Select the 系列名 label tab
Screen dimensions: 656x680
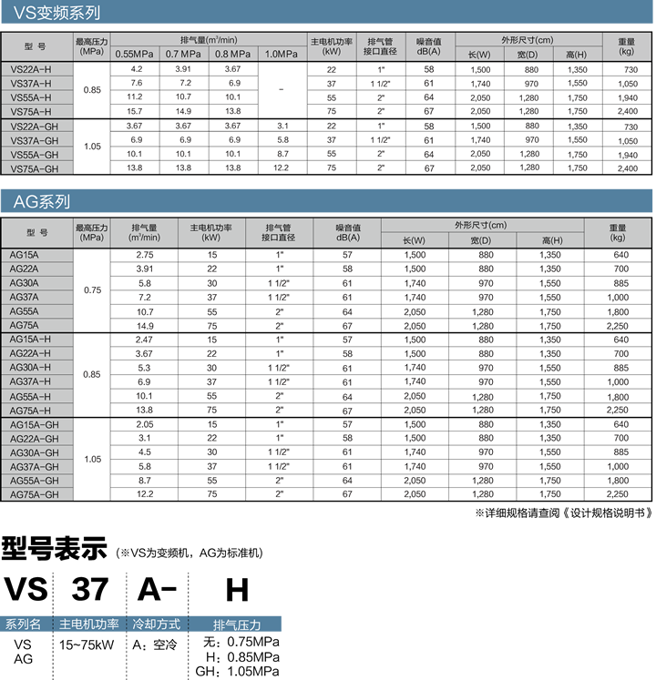[x=25, y=624]
